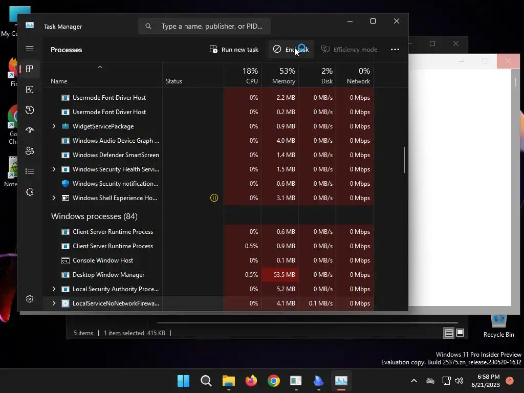Select the first Usermode Font Driver Host, 2.2 MB
524x393 pixels.
click(x=208, y=98)
